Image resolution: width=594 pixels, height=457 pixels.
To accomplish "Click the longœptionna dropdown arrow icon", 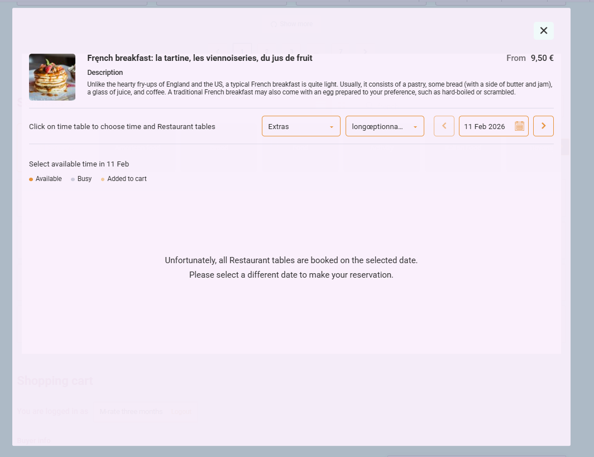I will click(416, 126).
